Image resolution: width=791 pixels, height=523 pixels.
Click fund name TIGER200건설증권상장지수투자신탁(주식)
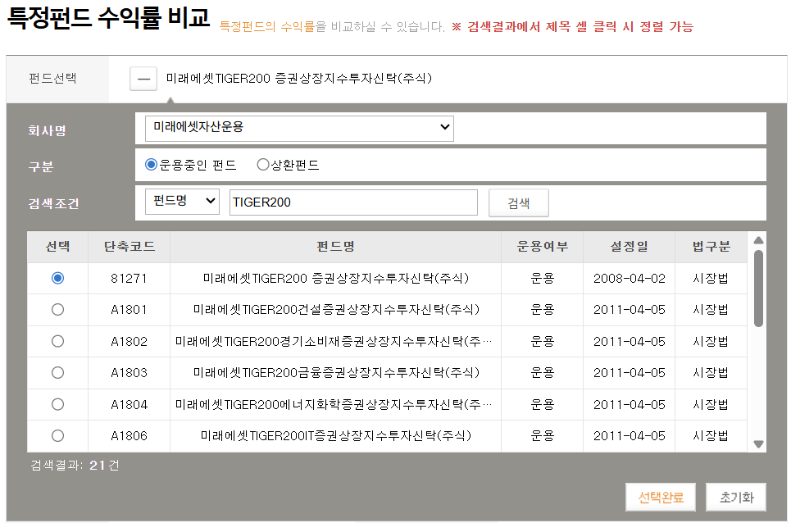click(336, 310)
